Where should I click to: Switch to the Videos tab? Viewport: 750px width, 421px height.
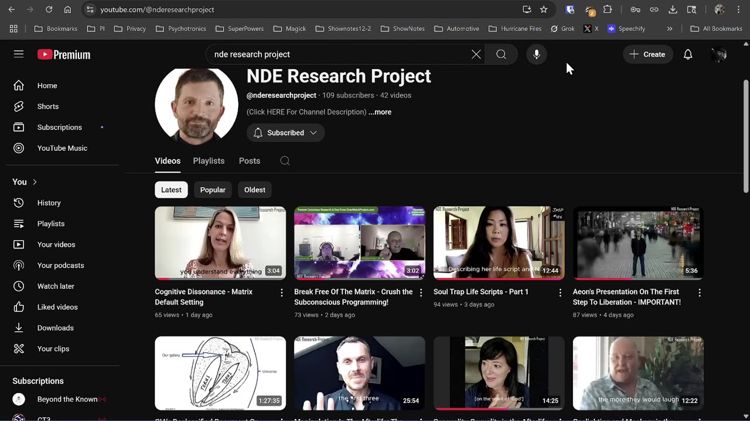168,161
